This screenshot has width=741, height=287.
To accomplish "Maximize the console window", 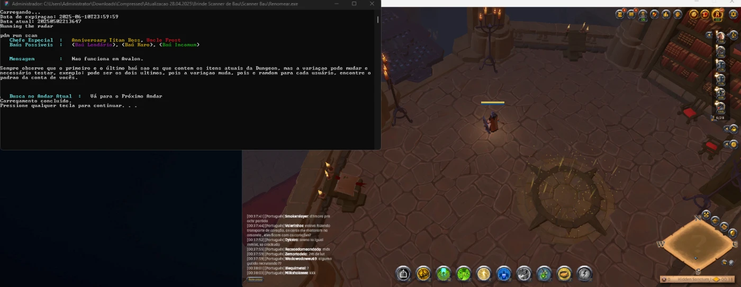I will (x=354, y=4).
